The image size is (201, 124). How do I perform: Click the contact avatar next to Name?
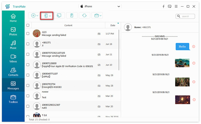click(128, 27)
